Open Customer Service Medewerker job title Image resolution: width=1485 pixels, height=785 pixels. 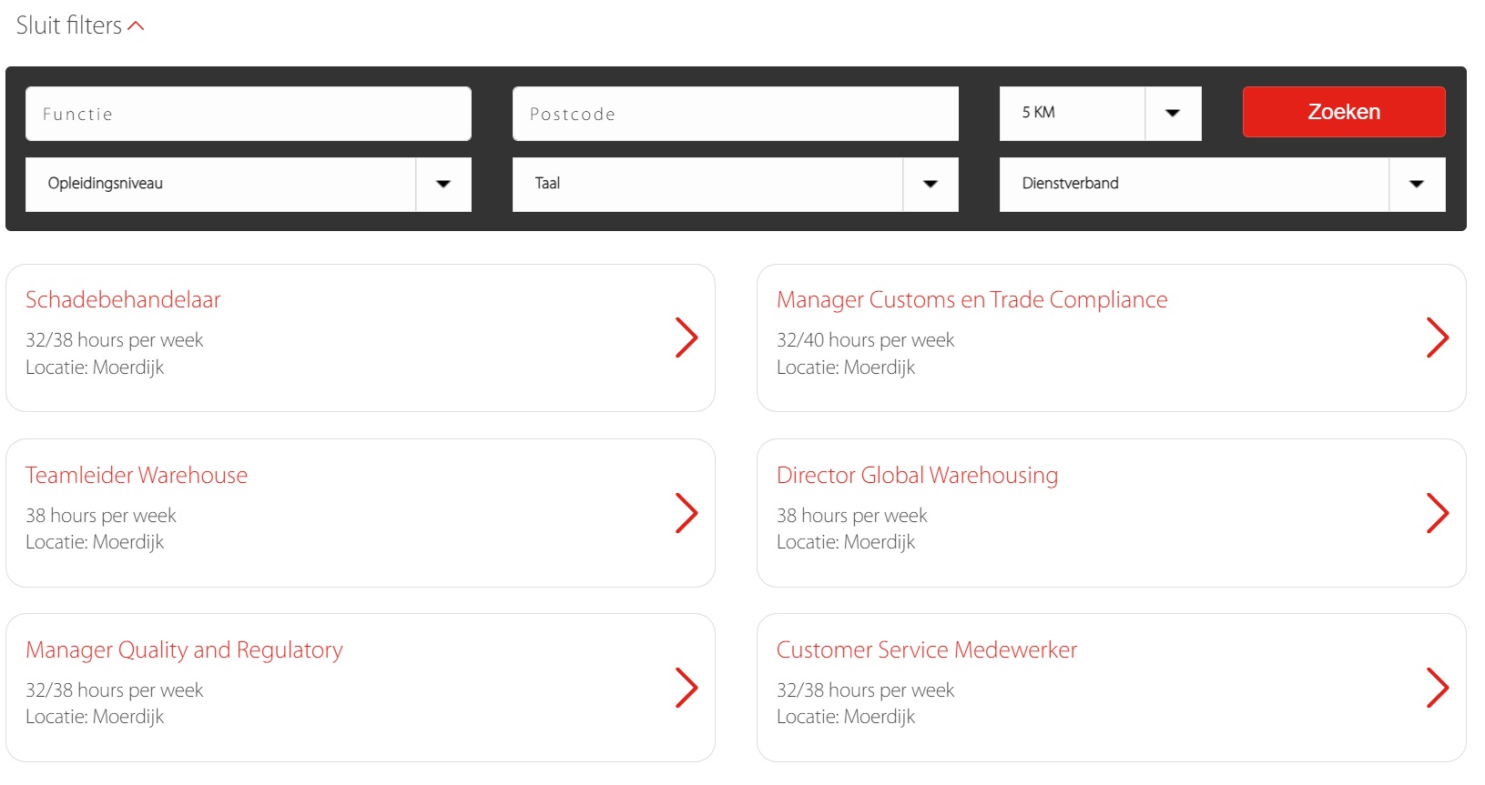coord(926,650)
